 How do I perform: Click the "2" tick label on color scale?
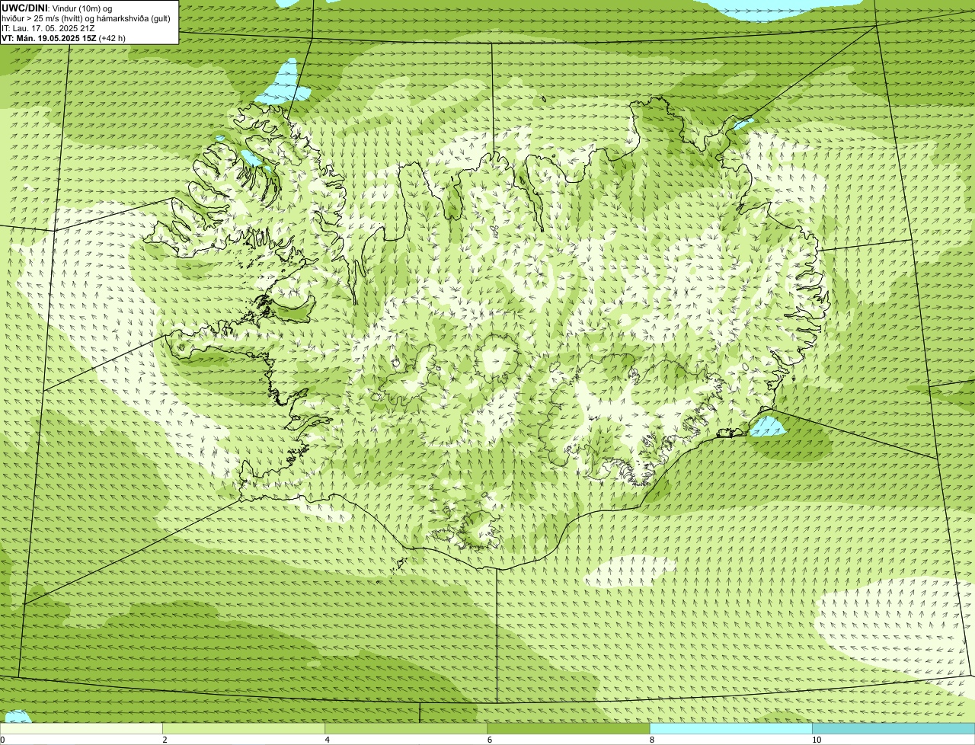(165, 740)
